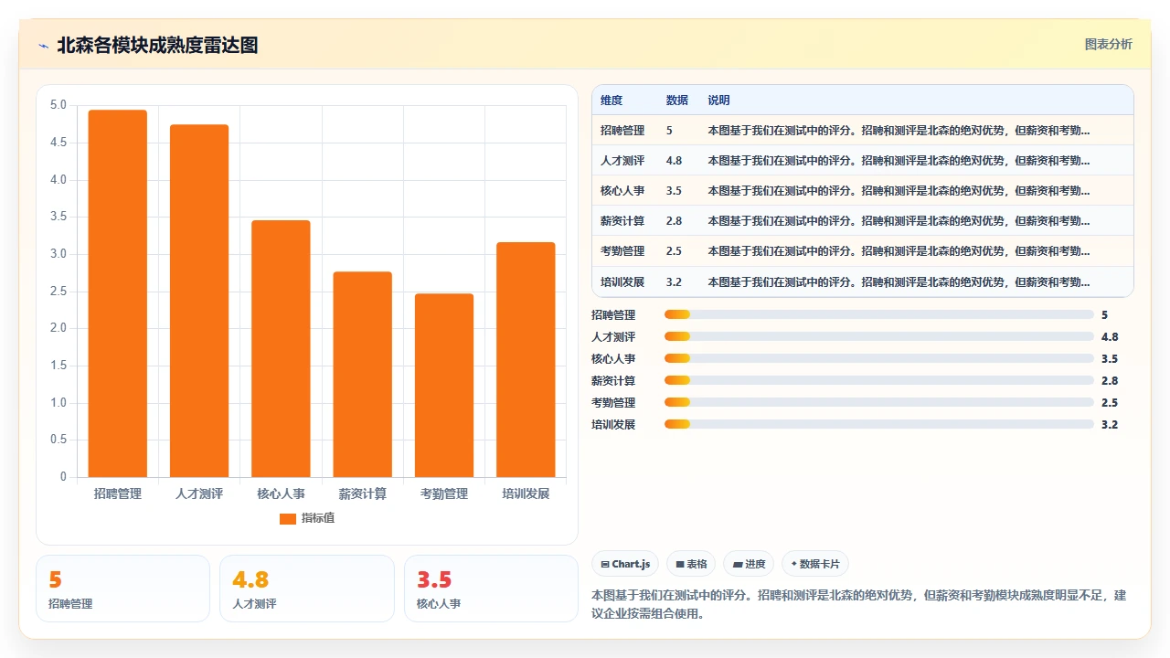The height and width of the screenshot is (658, 1170).
Task: Open the 人才测评 data card showing 4.8
Action: [307, 589]
